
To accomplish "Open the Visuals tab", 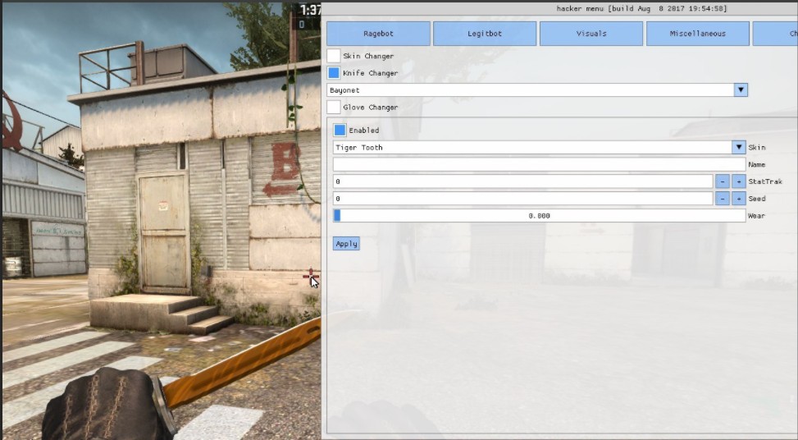I will [591, 34].
